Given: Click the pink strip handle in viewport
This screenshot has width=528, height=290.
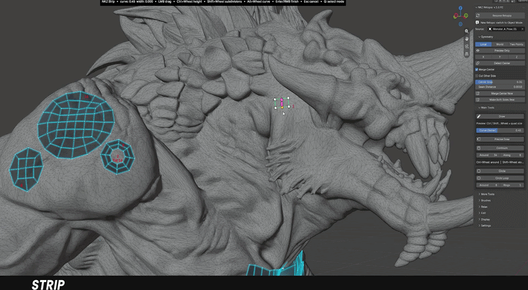Looking at the screenshot, I should coord(282,102).
